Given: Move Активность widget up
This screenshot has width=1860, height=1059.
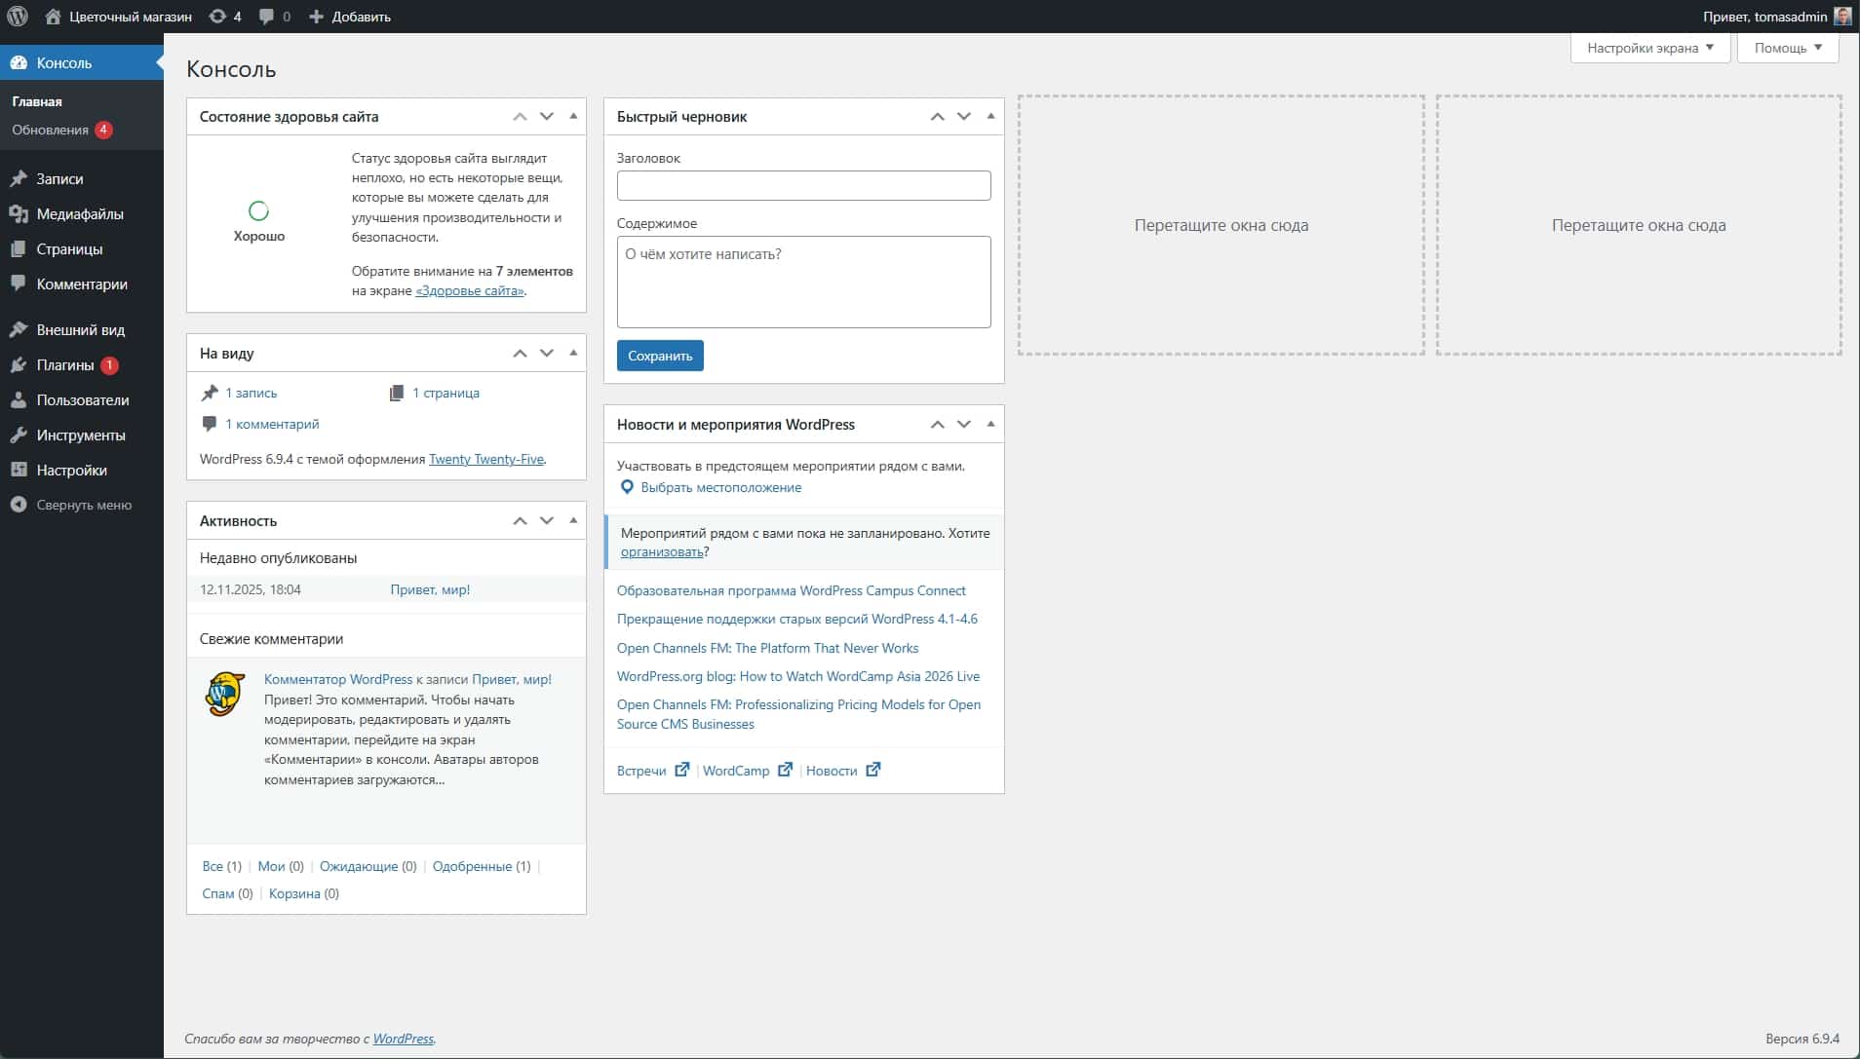Looking at the screenshot, I should [520, 521].
